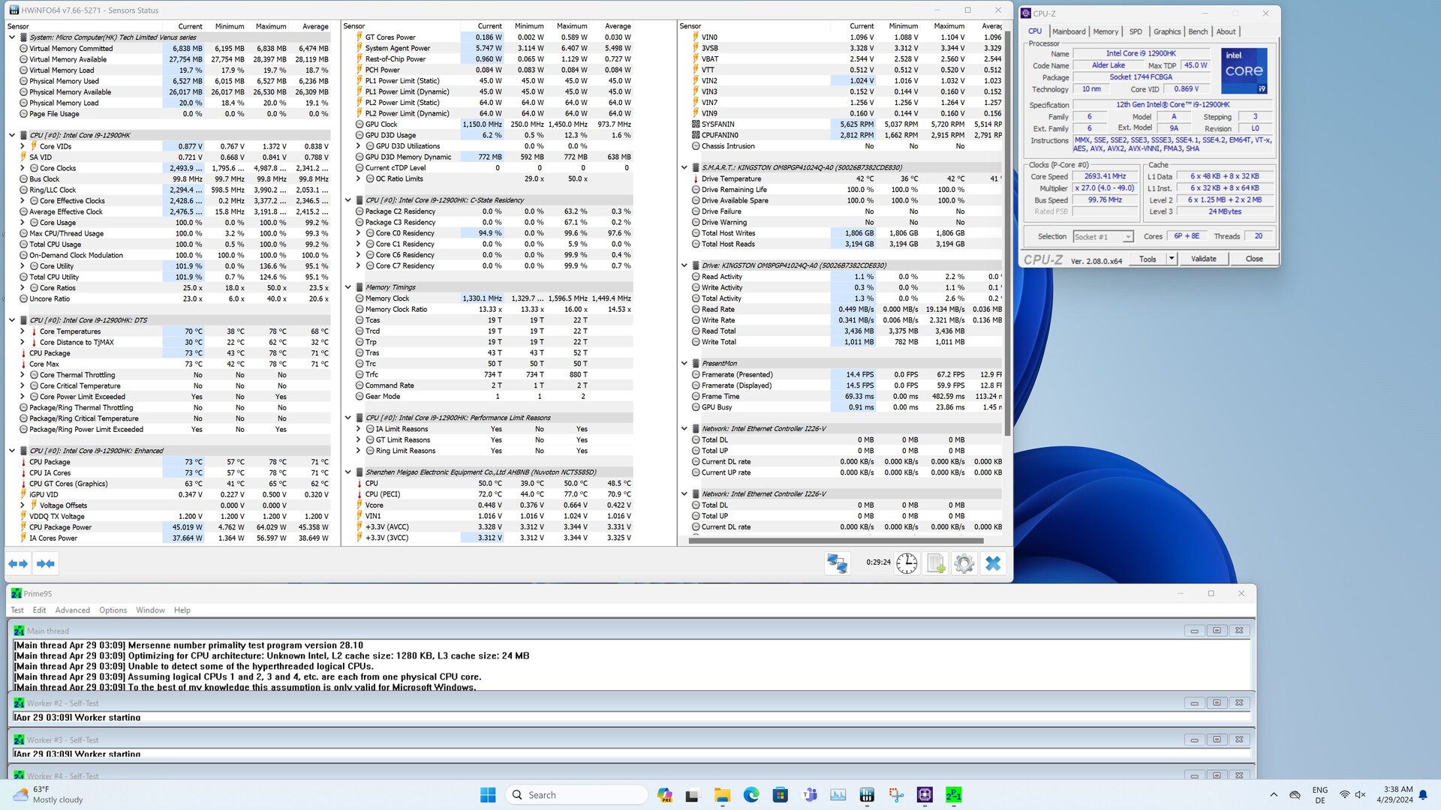Image resolution: width=1441 pixels, height=810 pixels.
Task: Expand the IA Limit Reasons row
Action: pos(359,429)
